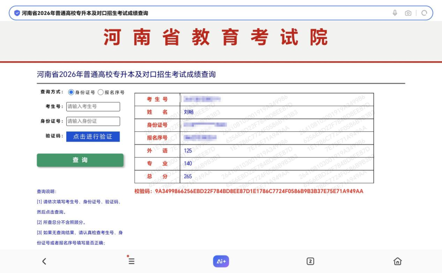
Task: Click the 总分 value 265
Action: point(188,176)
